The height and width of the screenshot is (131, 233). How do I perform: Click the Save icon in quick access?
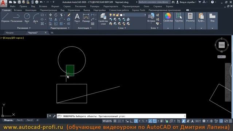coord(19,2)
